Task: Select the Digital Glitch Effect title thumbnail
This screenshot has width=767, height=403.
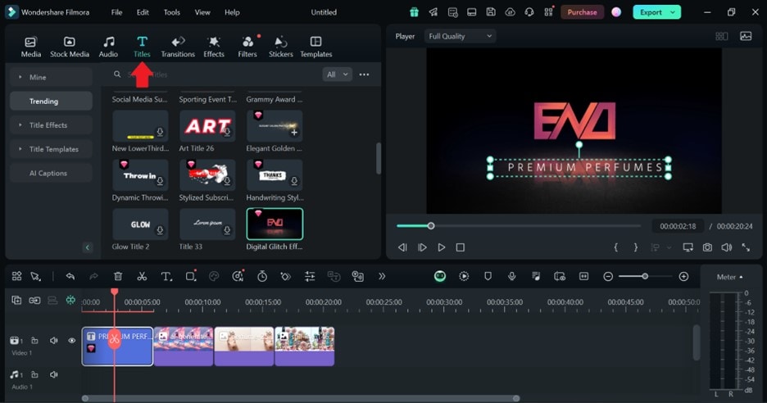Action: (x=275, y=224)
